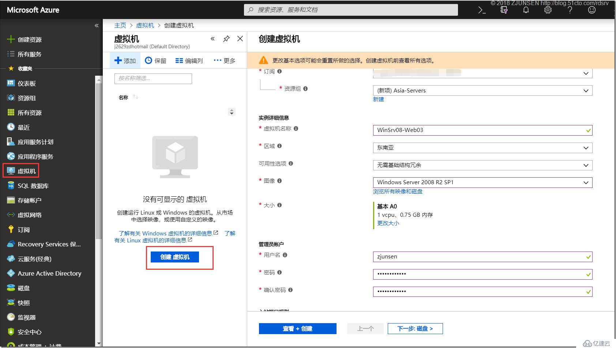Open 监视器 in the sidebar
The width and height of the screenshot is (616, 348).
pos(22,317)
